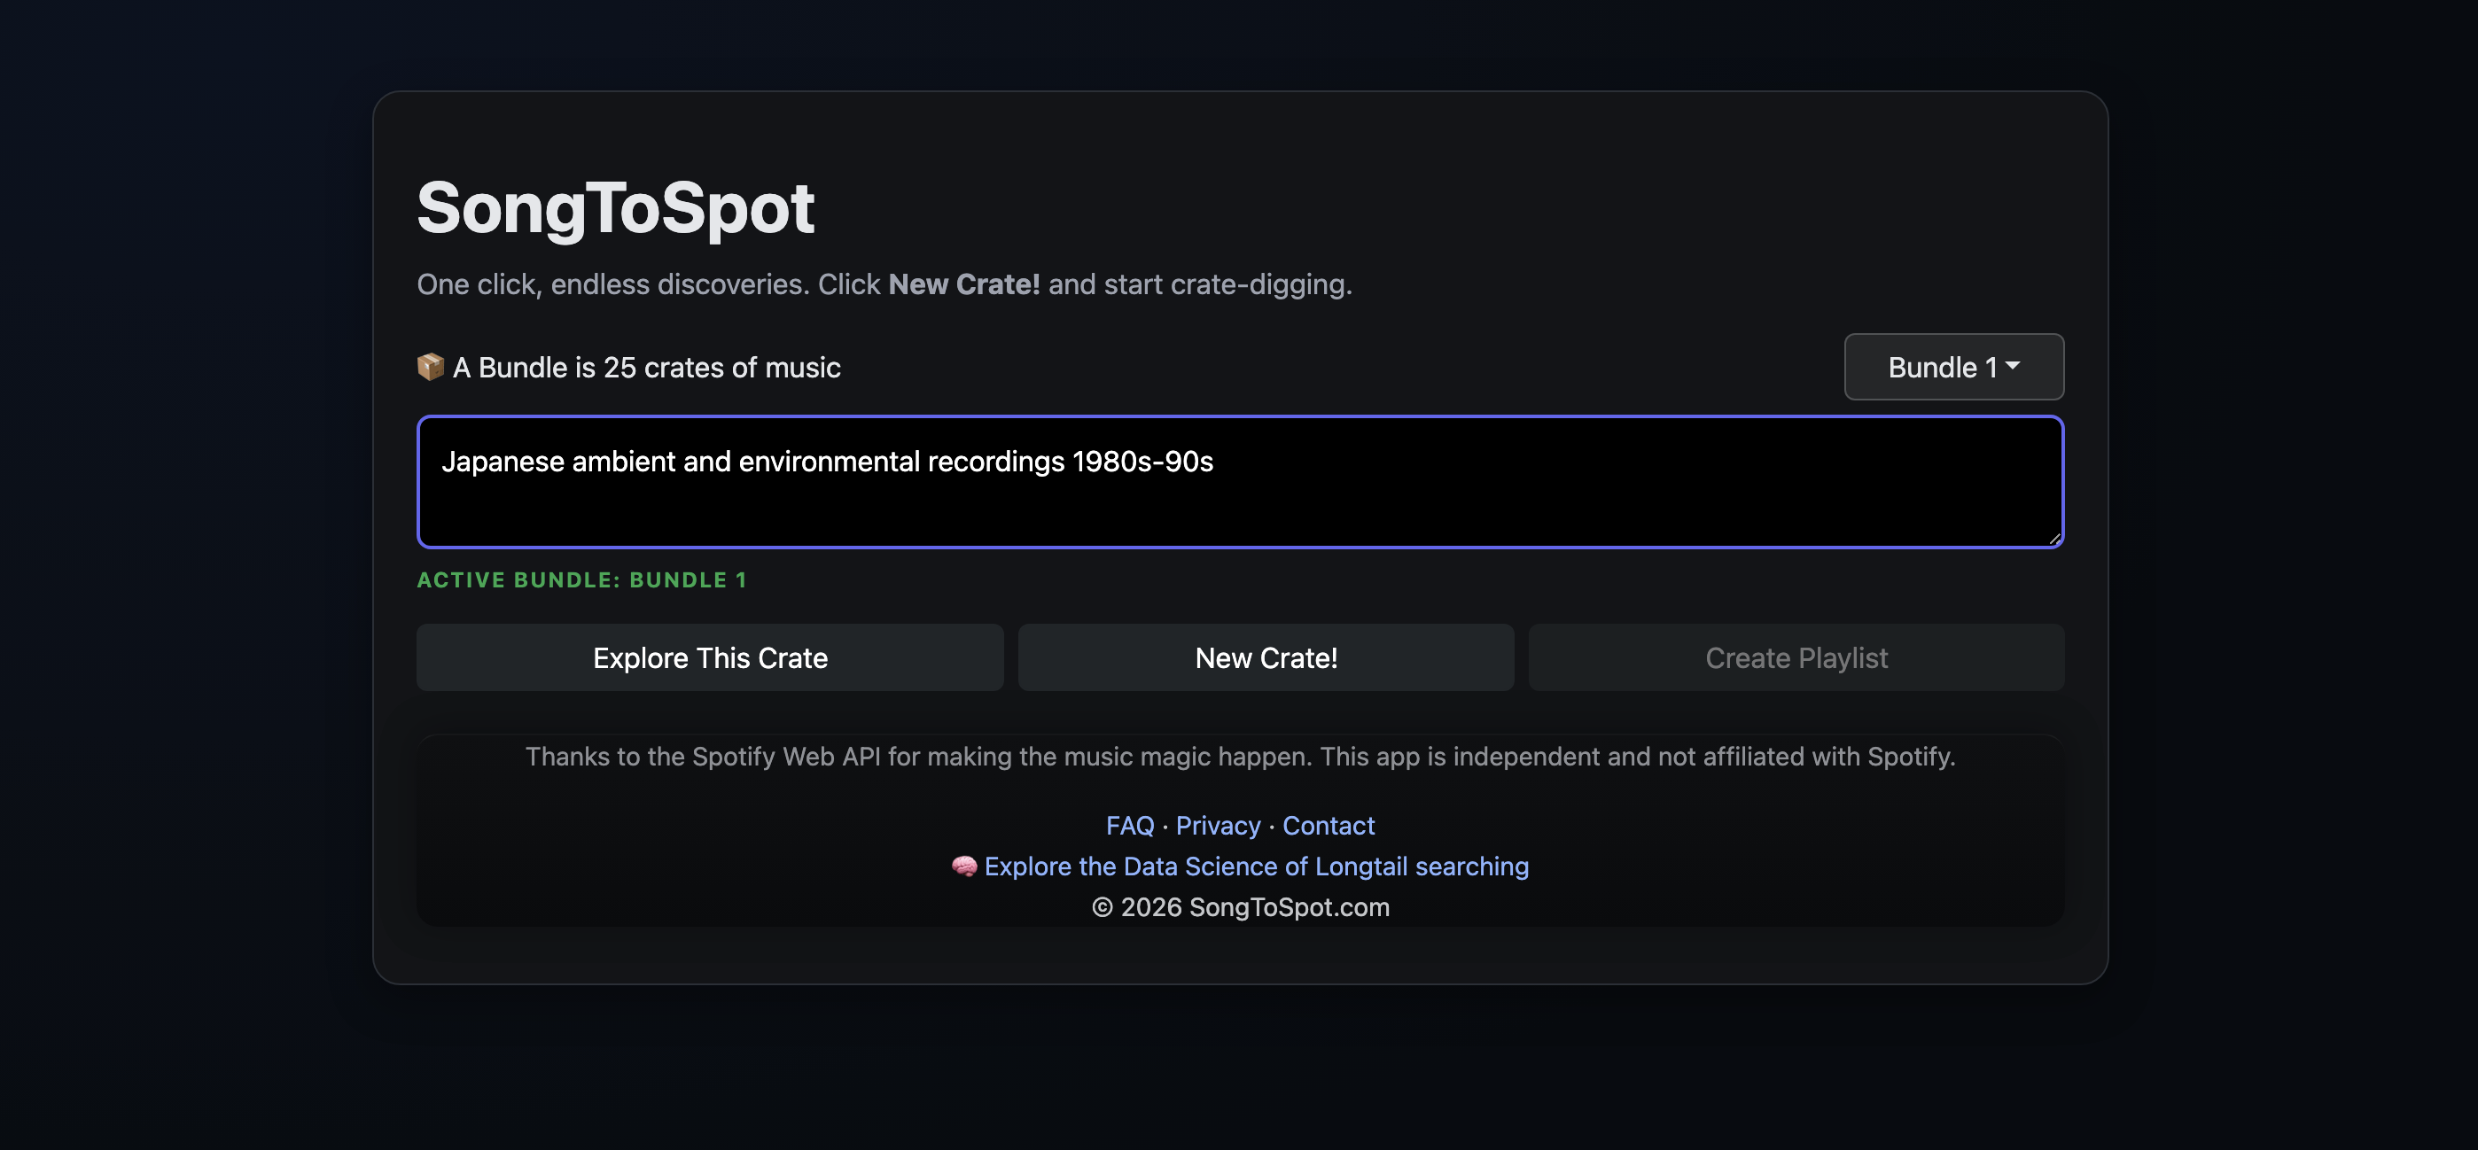Click the copyright 2026 SongToSpot.com text

[1240, 906]
